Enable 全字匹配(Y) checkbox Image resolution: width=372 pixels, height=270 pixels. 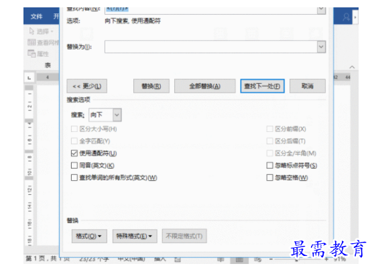pos(74,141)
